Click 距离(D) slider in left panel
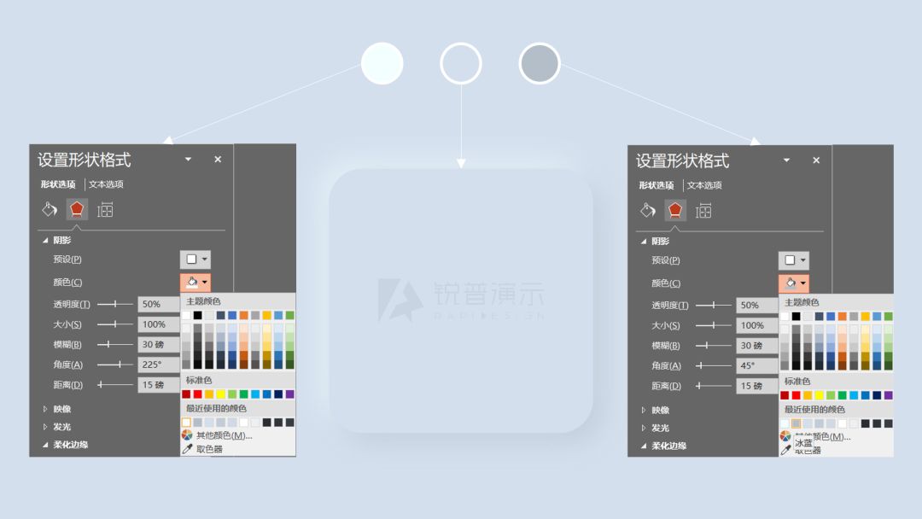Screen dimensions: 922x519 [115, 384]
